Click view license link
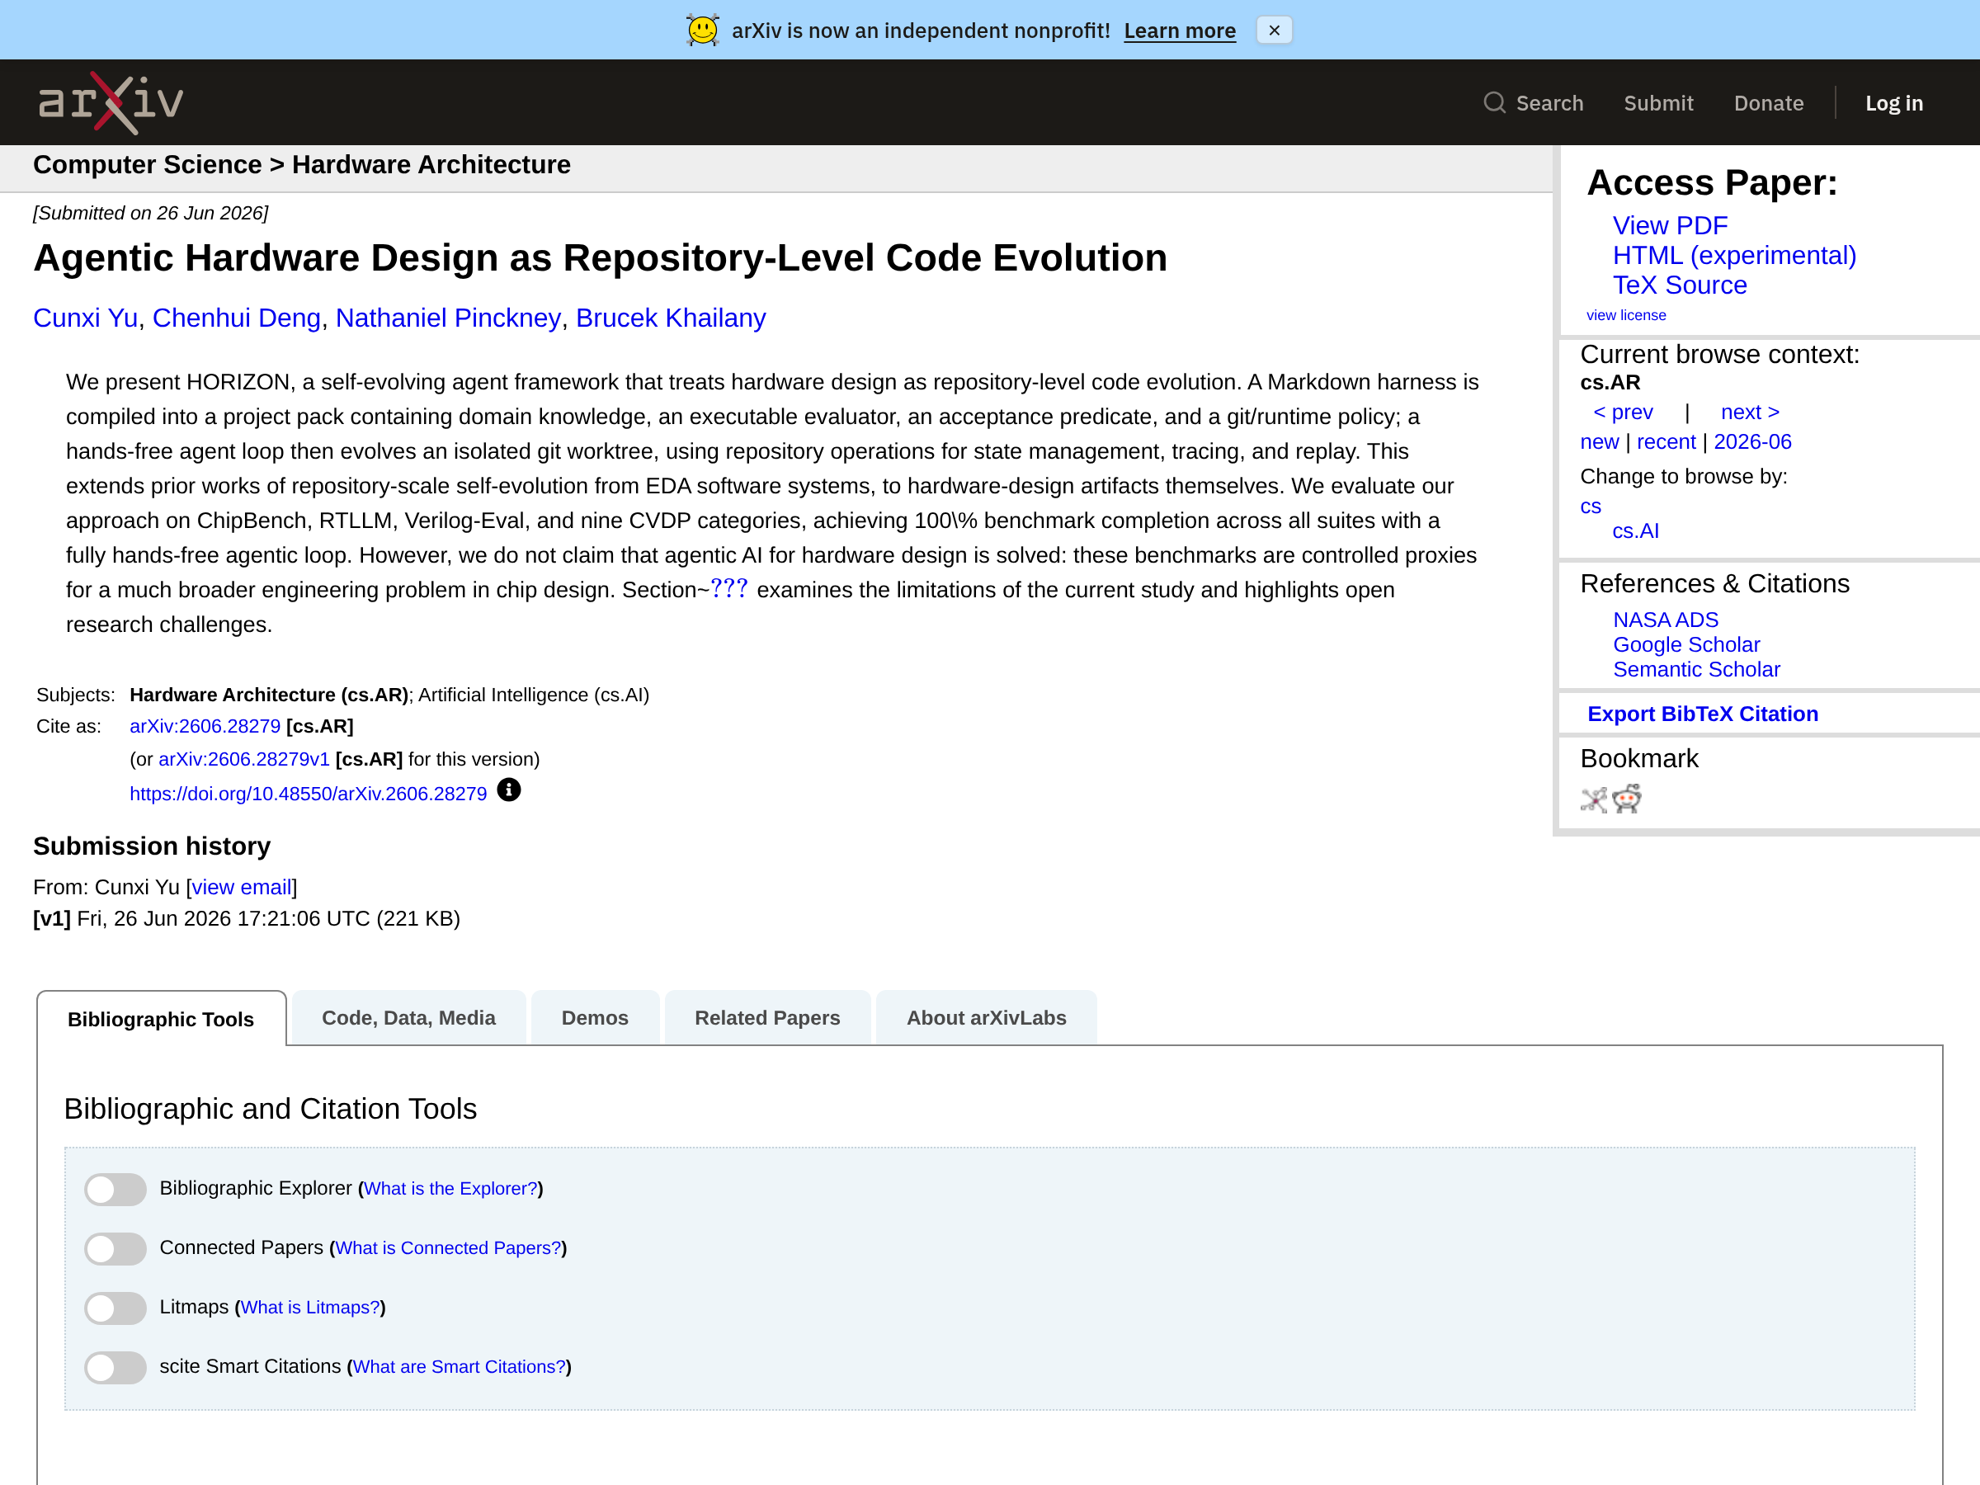The height and width of the screenshot is (1485, 1980). (x=1625, y=315)
